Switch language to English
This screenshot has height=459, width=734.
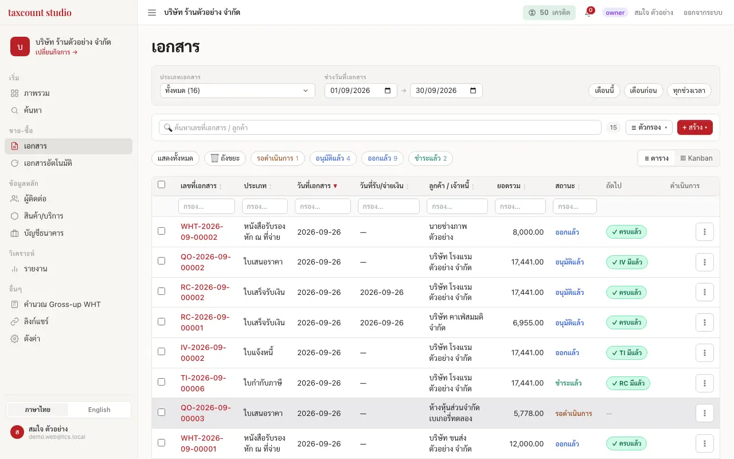pos(99,410)
